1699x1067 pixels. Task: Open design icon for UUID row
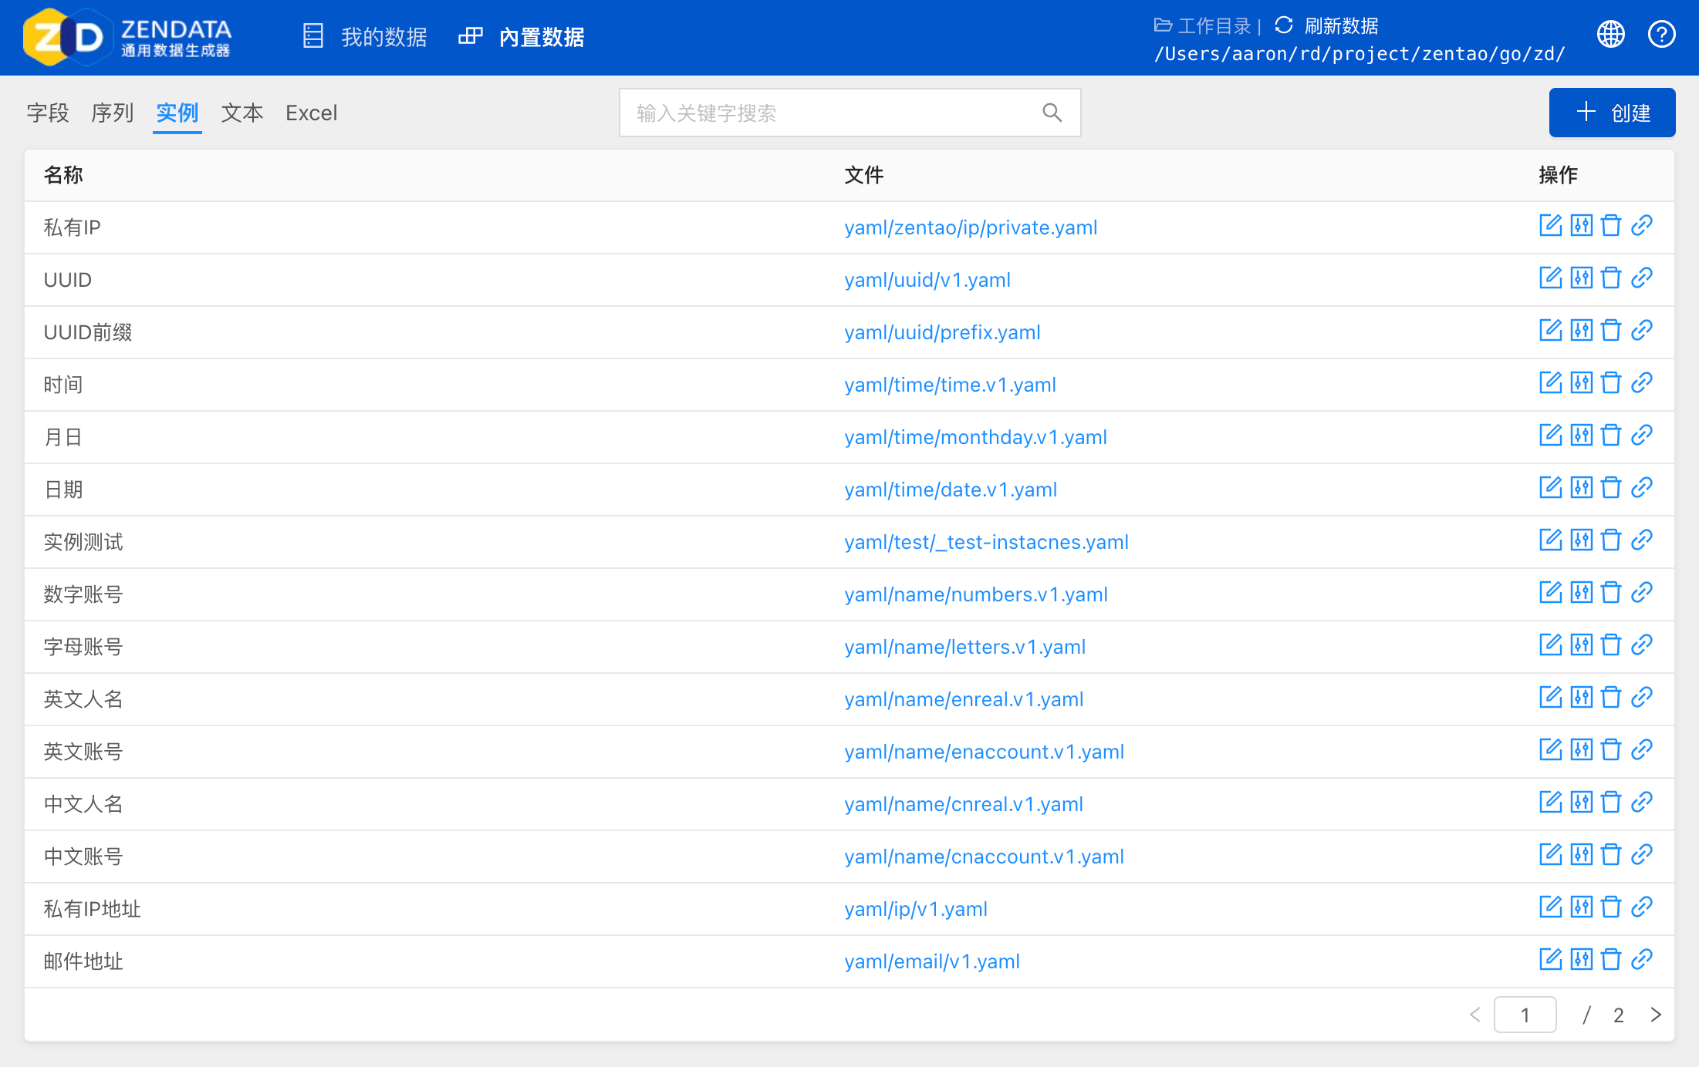pyautogui.click(x=1581, y=278)
